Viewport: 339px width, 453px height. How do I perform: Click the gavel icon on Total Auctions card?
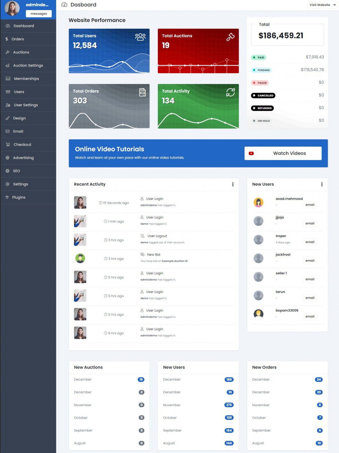pyautogui.click(x=230, y=37)
